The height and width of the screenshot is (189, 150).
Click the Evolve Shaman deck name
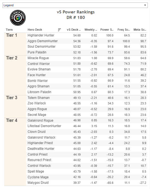tap(39, 69)
